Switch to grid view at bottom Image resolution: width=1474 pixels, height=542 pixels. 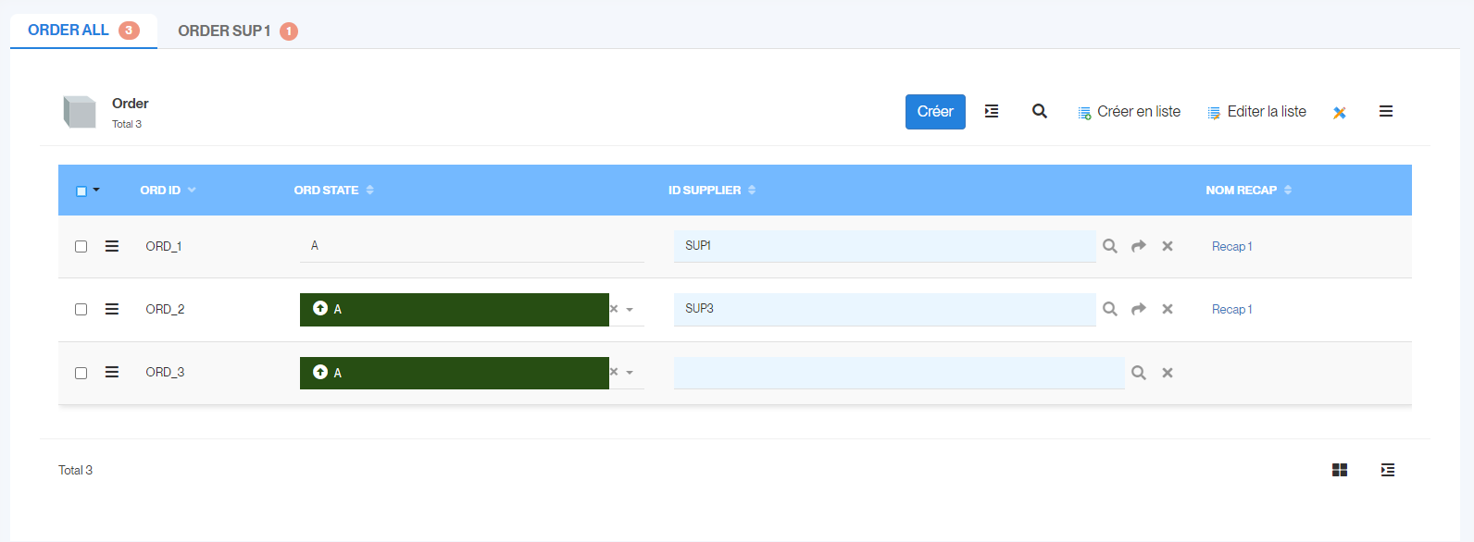click(x=1340, y=470)
